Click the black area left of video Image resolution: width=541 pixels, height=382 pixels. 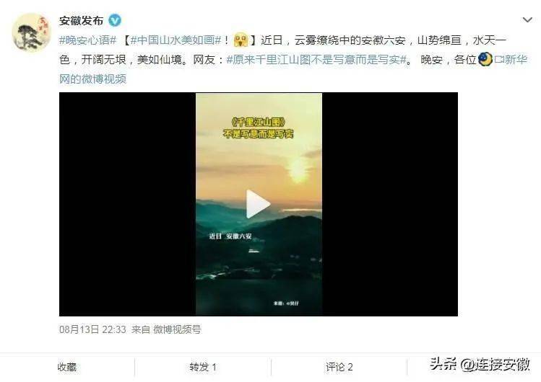[127, 204]
